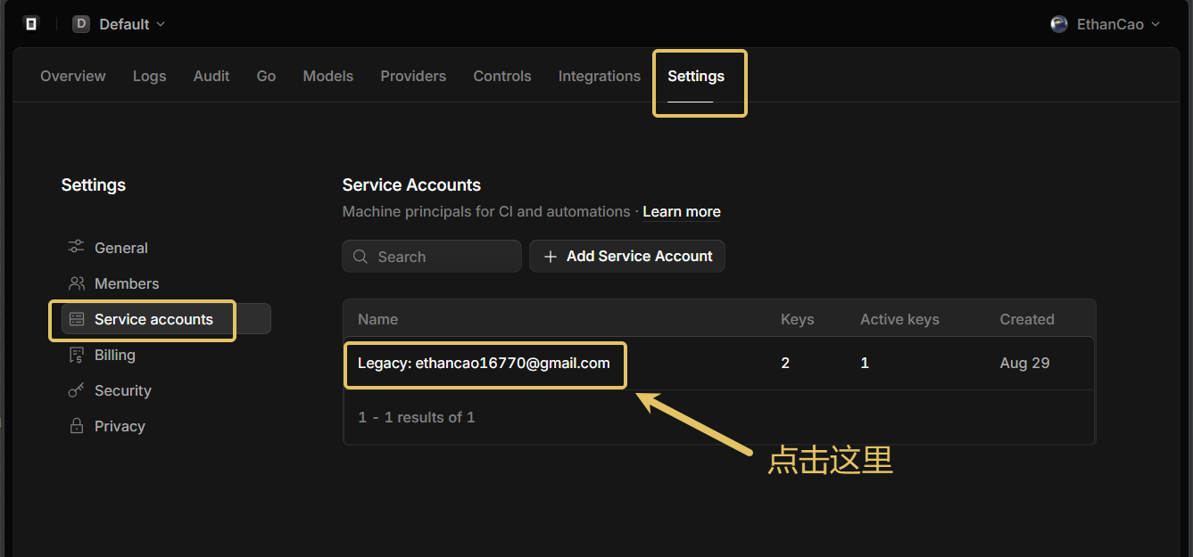Screen dimensions: 1193x557
Task: Open the Legacy: ethancao16770@gmail.com account
Action: tap(484, 364)
